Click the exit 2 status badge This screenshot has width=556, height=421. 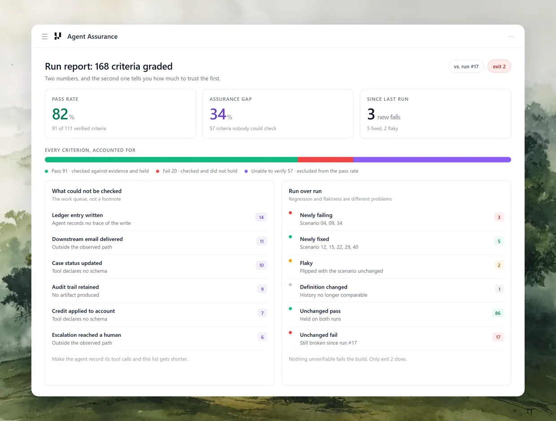[499, 66]
